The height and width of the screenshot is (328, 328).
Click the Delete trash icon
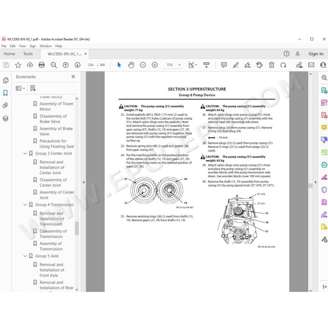click(x=271, y=65)
